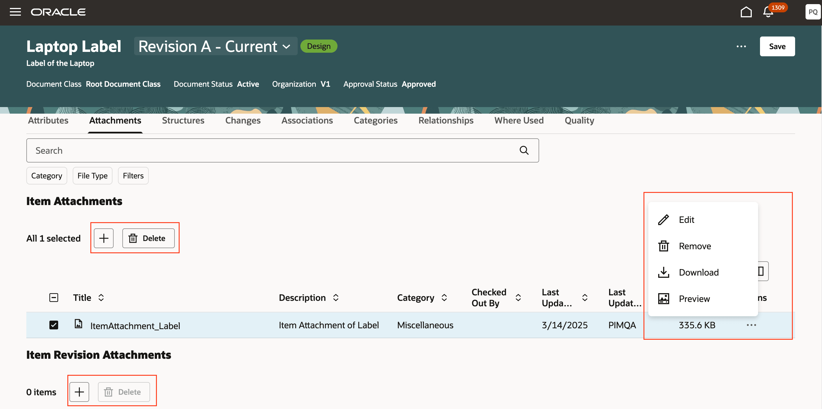Open row actions ellipsis for ItemAttachment_Label
Image resolution: width=822 pixels, height=409 pixels.
(751, 325)
